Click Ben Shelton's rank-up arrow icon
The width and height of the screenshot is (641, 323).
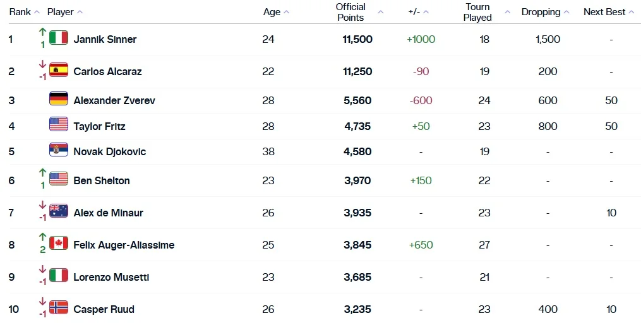coord(42,172)
